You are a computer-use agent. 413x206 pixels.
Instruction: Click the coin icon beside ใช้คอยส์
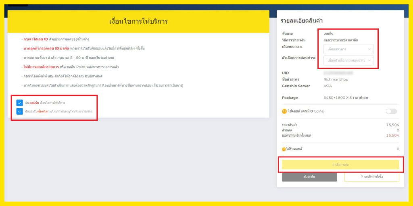point(284,111)
